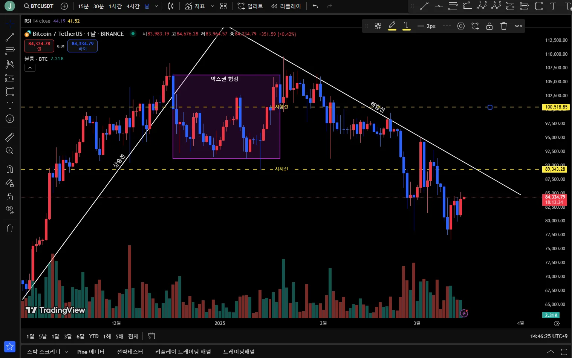Undo the last chart action
The height and width of the screenshot is (358, 572).
pos(315,6)
